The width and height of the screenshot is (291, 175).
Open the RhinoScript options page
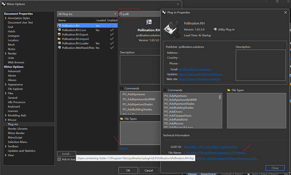pyautogui.click(x=15, y=137)
